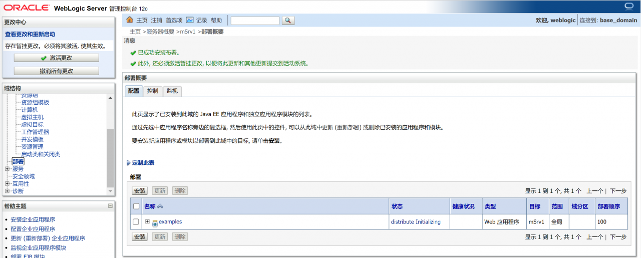Click the 撤消所有更改 button

(57, 71)
